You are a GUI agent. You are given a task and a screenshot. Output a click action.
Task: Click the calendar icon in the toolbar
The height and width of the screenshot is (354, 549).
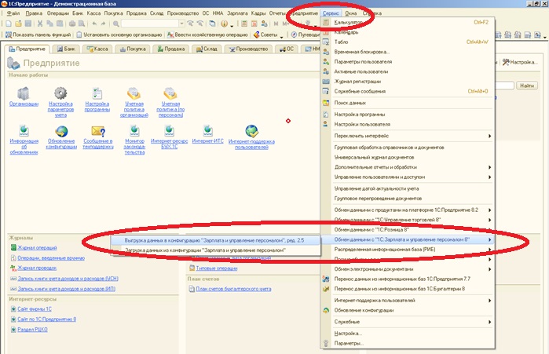click(x=254, y=24)
